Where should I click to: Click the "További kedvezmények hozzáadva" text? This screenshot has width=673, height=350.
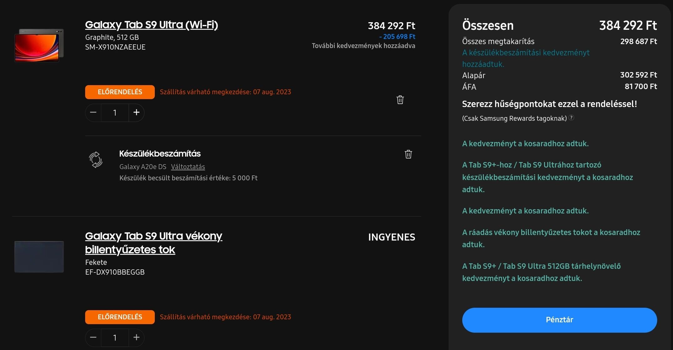pyautogui.click(x=364, y=46)
